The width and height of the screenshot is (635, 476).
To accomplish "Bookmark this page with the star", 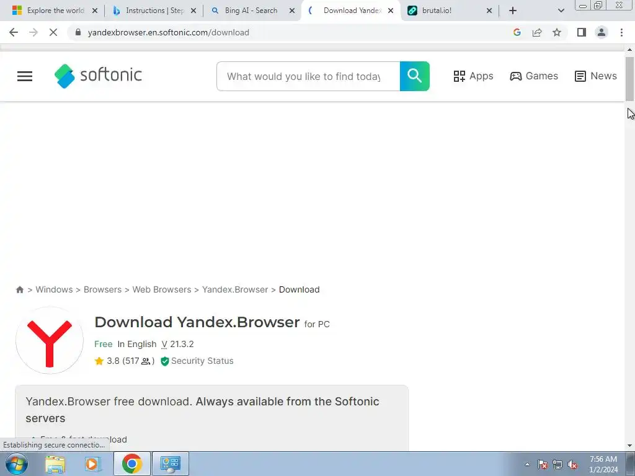I will (x=557, y=32).
